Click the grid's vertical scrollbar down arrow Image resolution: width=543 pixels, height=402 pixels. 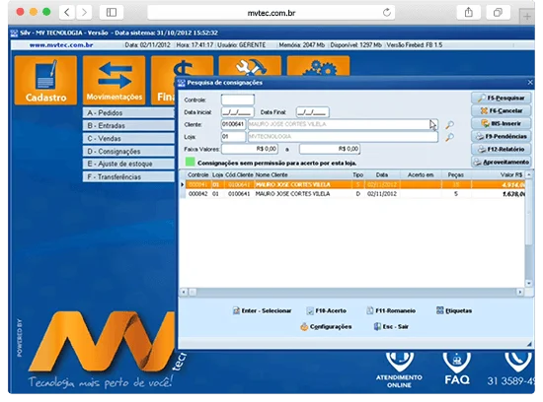529,283
